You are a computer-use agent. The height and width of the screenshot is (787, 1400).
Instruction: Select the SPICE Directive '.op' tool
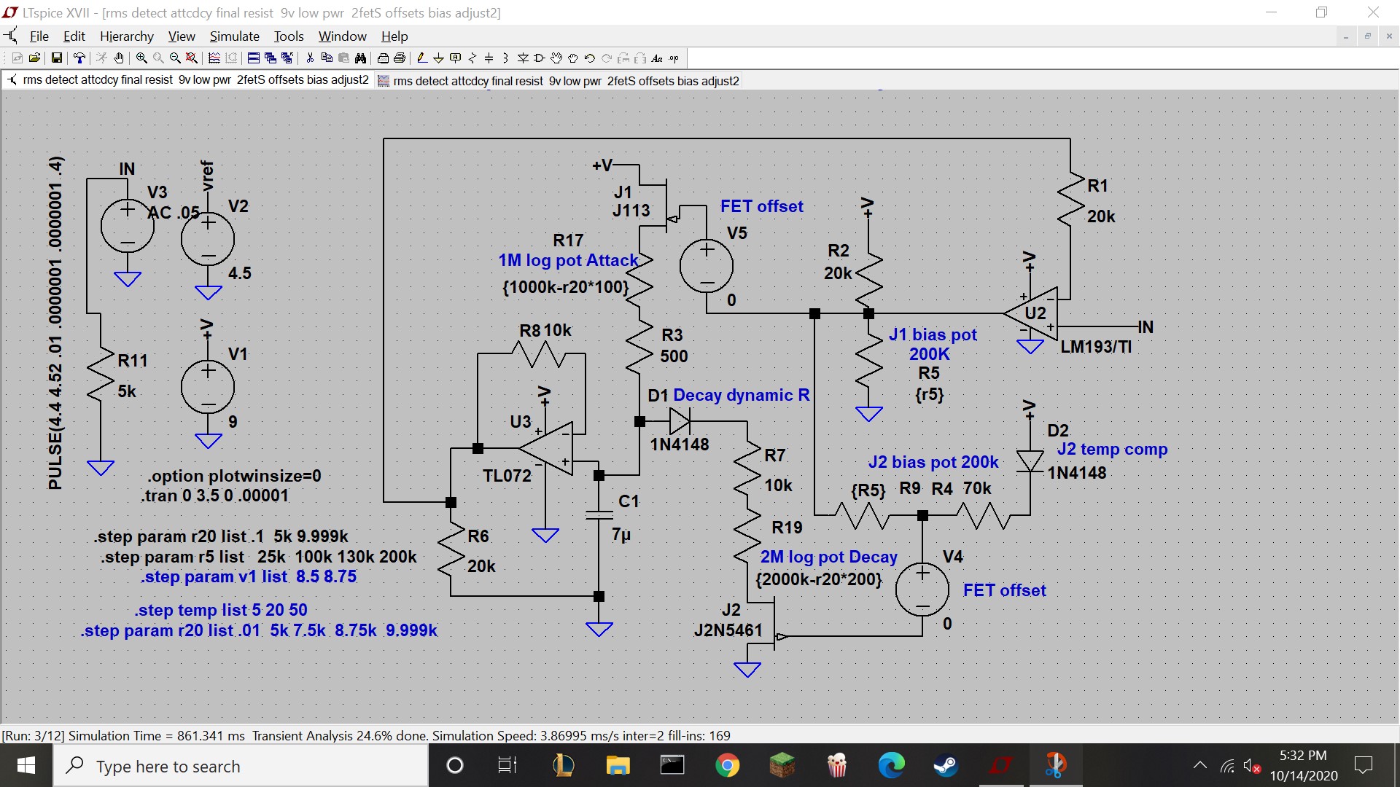[x=674, y=58]
